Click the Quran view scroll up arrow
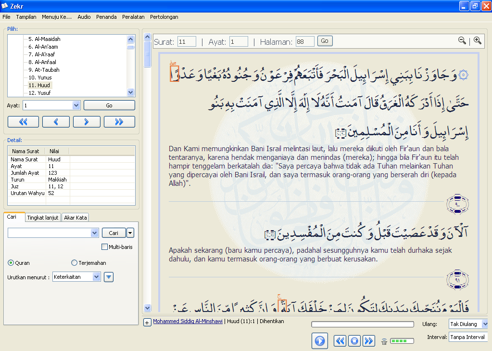 tap(147, 37)
